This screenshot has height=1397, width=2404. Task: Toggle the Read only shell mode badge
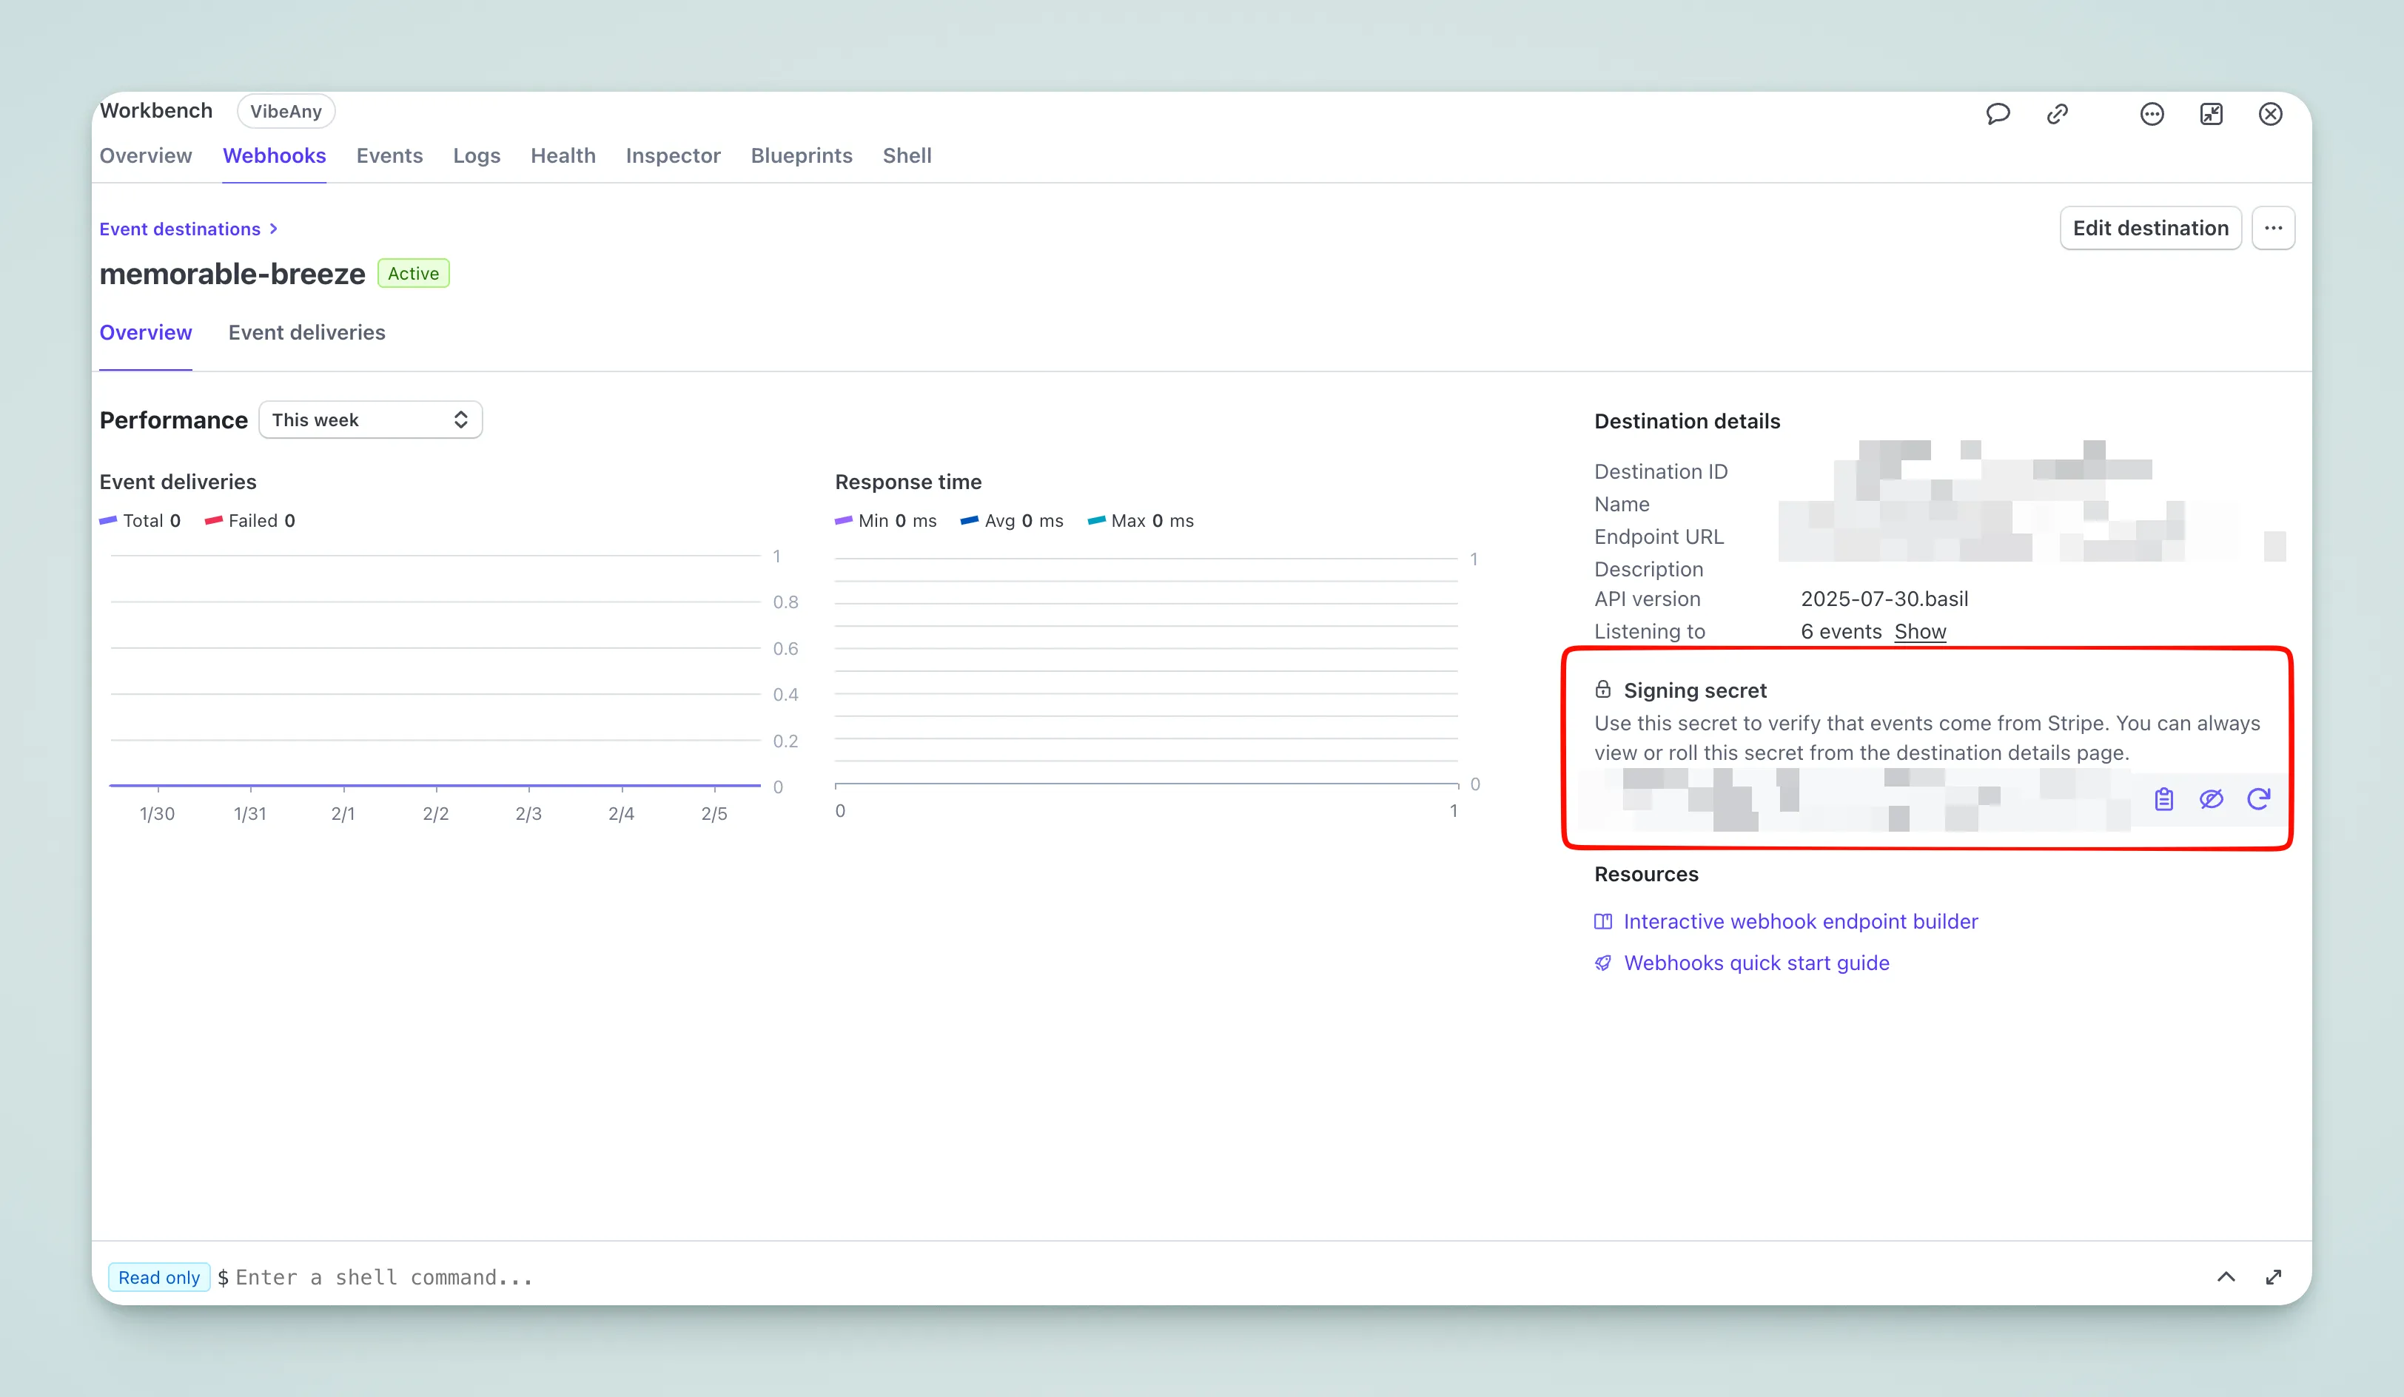(x=158, y=1277)
